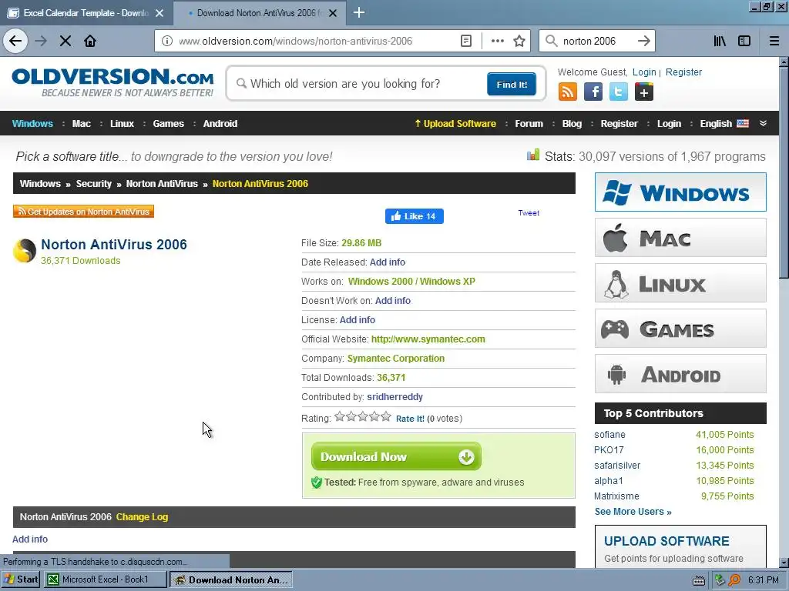789x591 pixels.
Task: Click the Upload Software nav link
Action: click(455, 124)
